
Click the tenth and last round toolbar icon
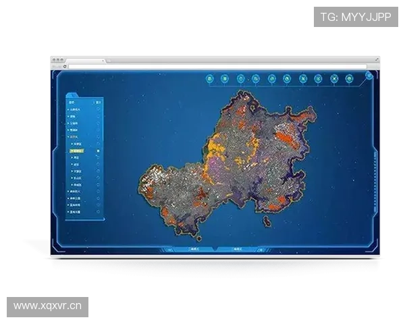[350, 78]
